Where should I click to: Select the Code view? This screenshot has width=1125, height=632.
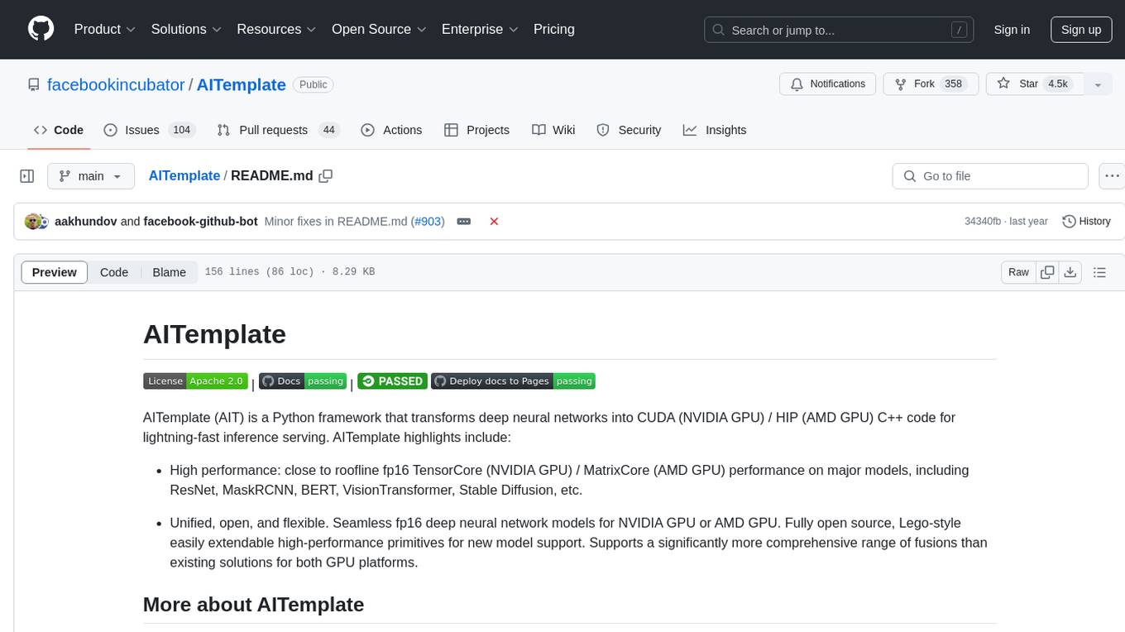click(x=114, y=272)
